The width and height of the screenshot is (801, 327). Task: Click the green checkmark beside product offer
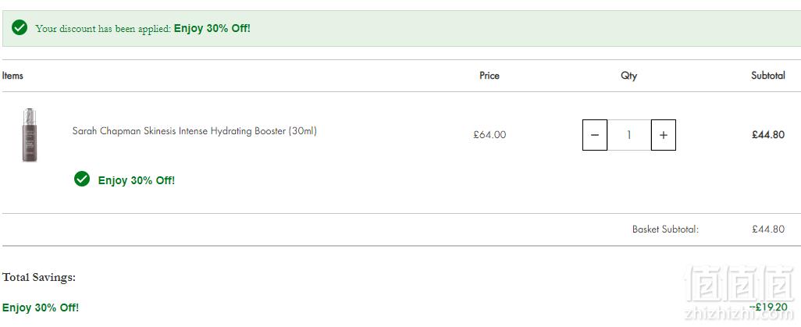coord(82,179)
